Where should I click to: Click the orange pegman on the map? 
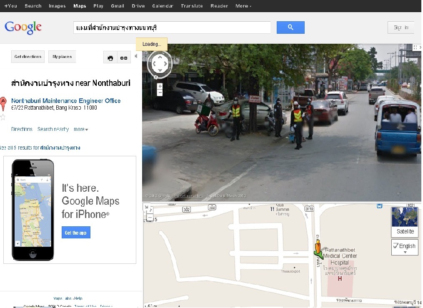coord(318,247)
